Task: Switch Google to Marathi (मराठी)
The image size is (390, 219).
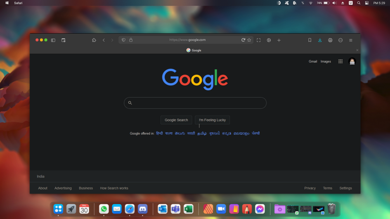Action: click(191, 133)
